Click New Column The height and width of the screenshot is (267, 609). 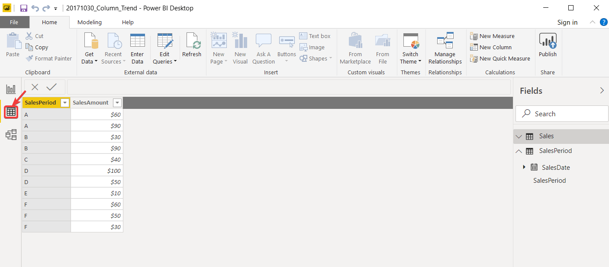(491, 47)
